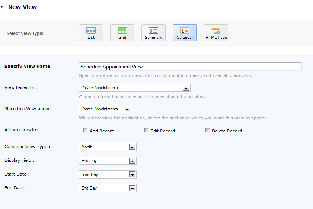Expand the Start Date dropdown

tap(132, 175)
